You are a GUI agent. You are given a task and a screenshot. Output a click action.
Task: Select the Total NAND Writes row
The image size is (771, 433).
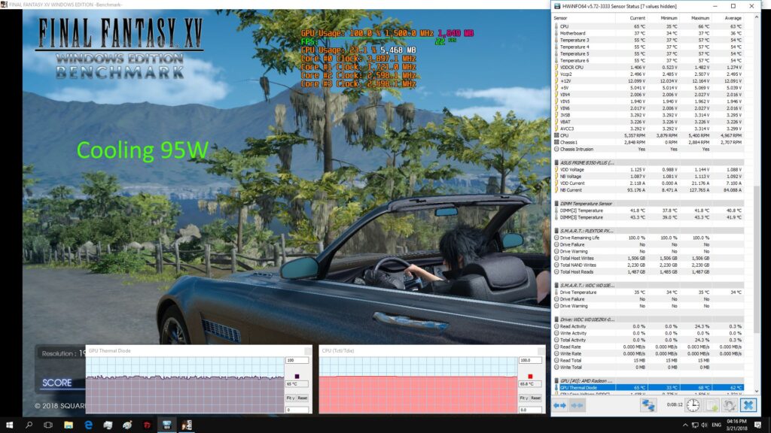pos(648,265)
